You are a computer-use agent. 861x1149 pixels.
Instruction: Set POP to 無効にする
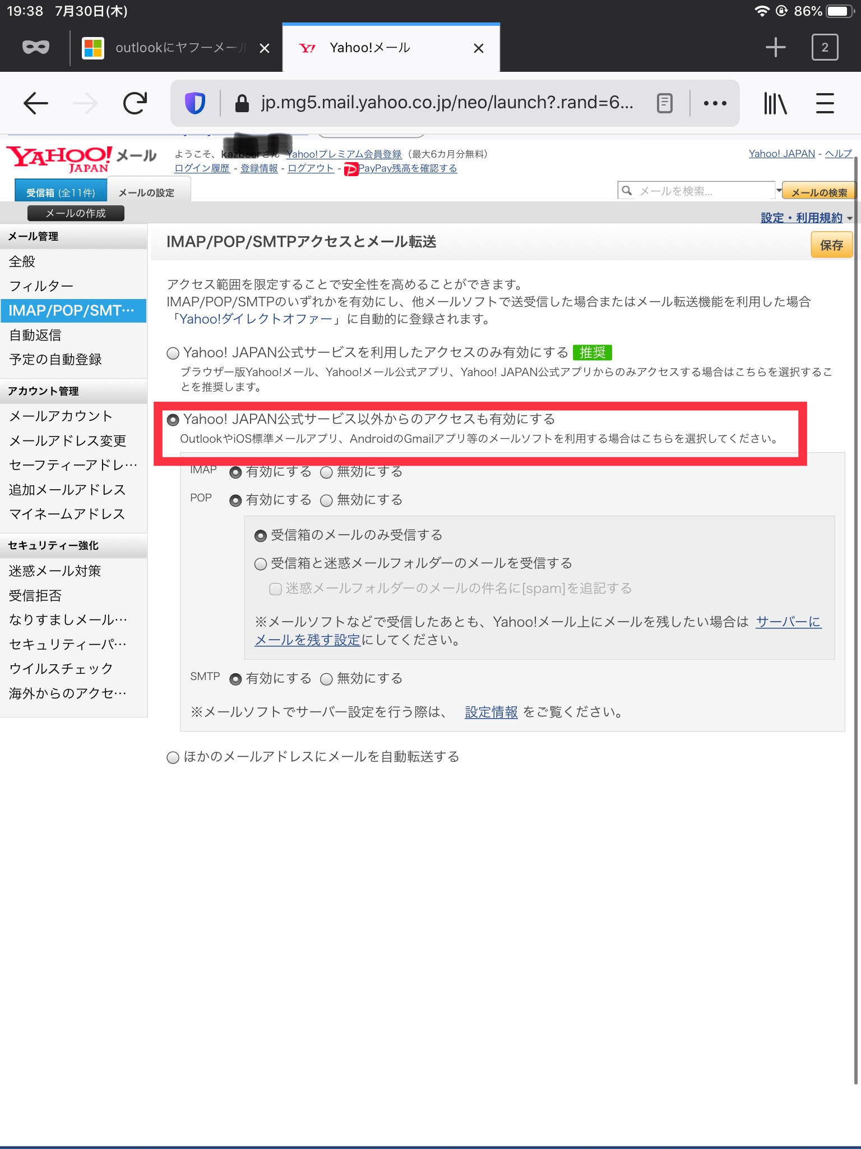[326, 500]
